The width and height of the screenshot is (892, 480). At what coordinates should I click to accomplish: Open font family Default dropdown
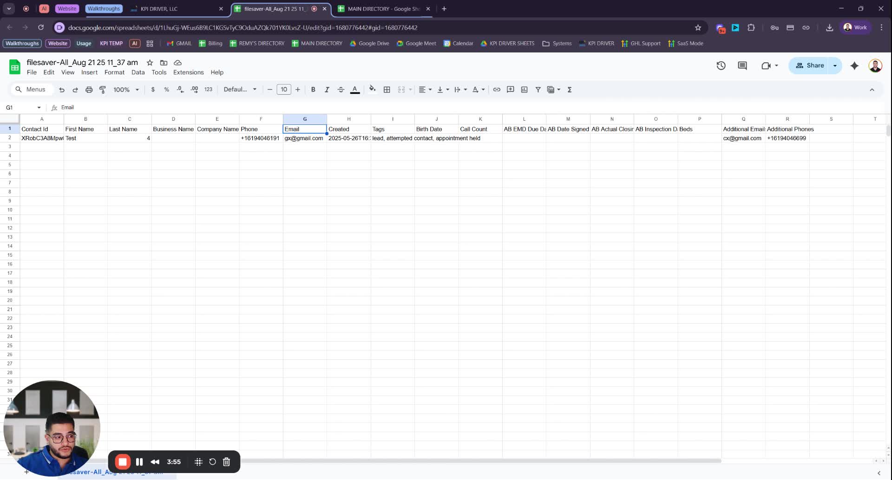coord(240,90)
